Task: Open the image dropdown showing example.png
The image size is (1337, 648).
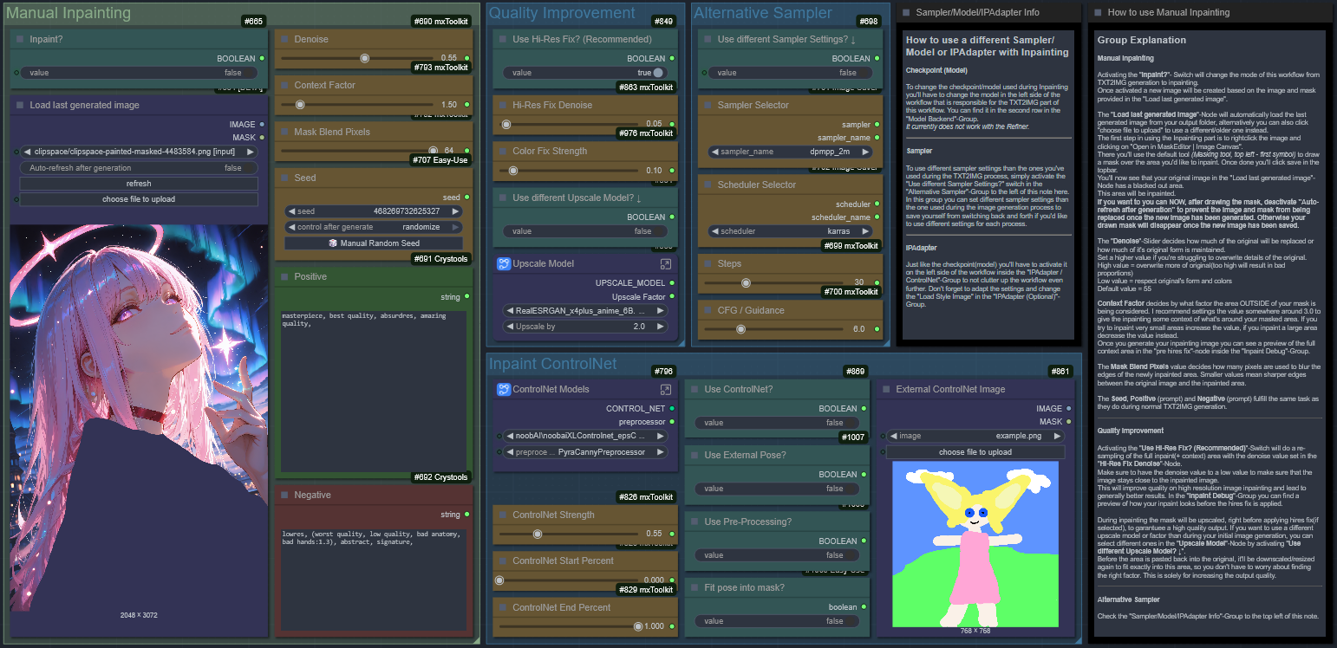Action: pos(975,436)
